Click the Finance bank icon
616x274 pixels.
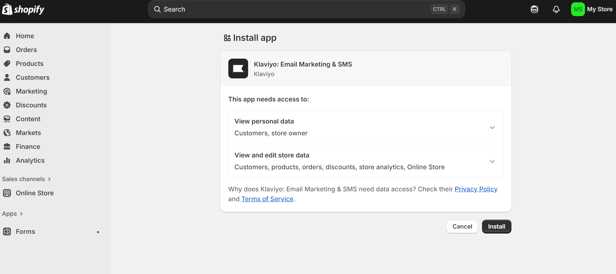[7, 147]
